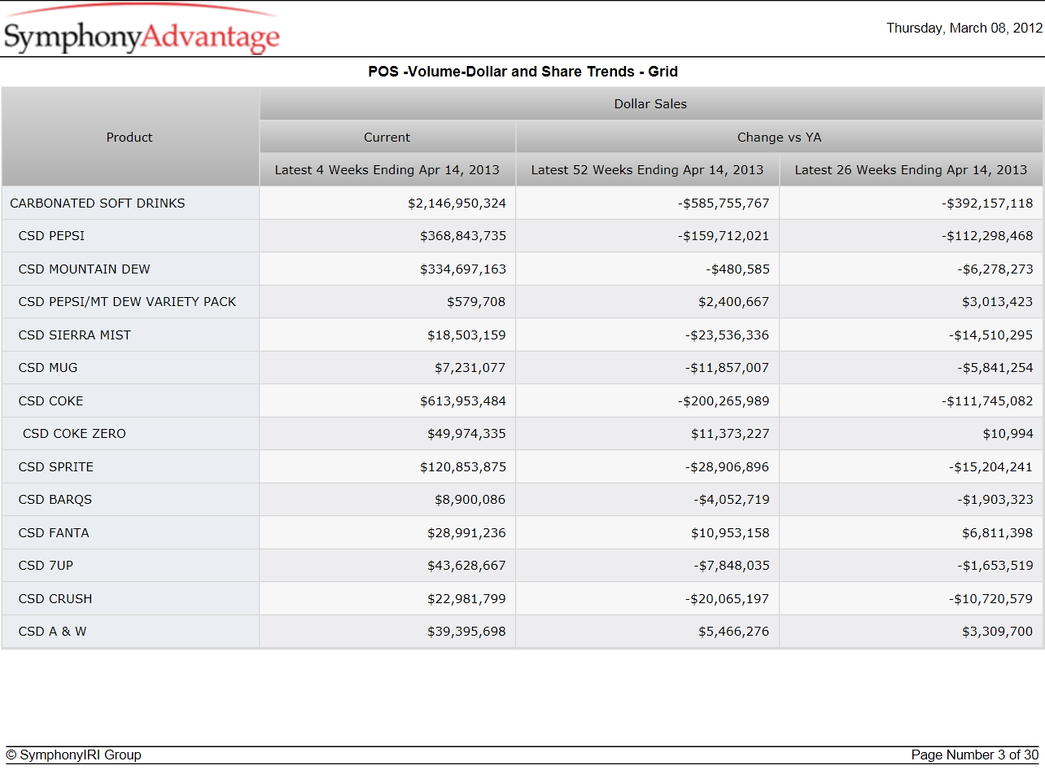This screenshot has height=770, width=1045.
Task: Click the CSD COKE row label
Action: [x=51, y=401]
